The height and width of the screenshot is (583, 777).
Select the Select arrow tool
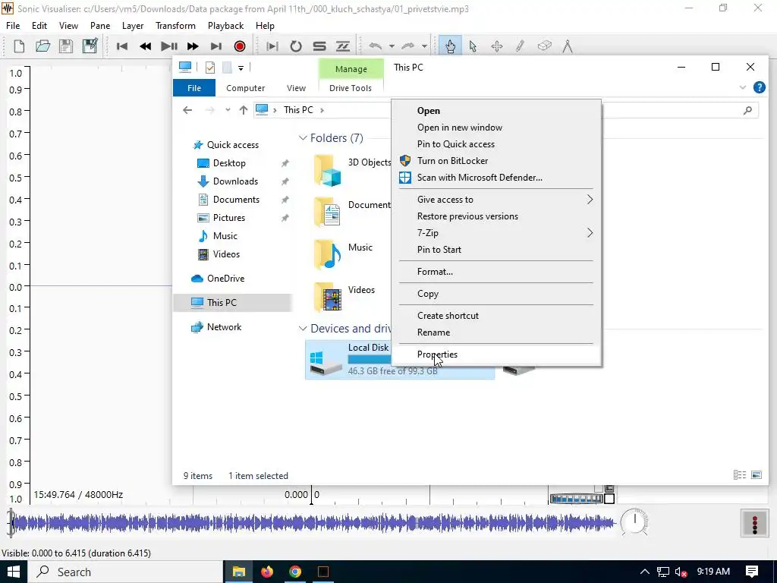point(473,46)
